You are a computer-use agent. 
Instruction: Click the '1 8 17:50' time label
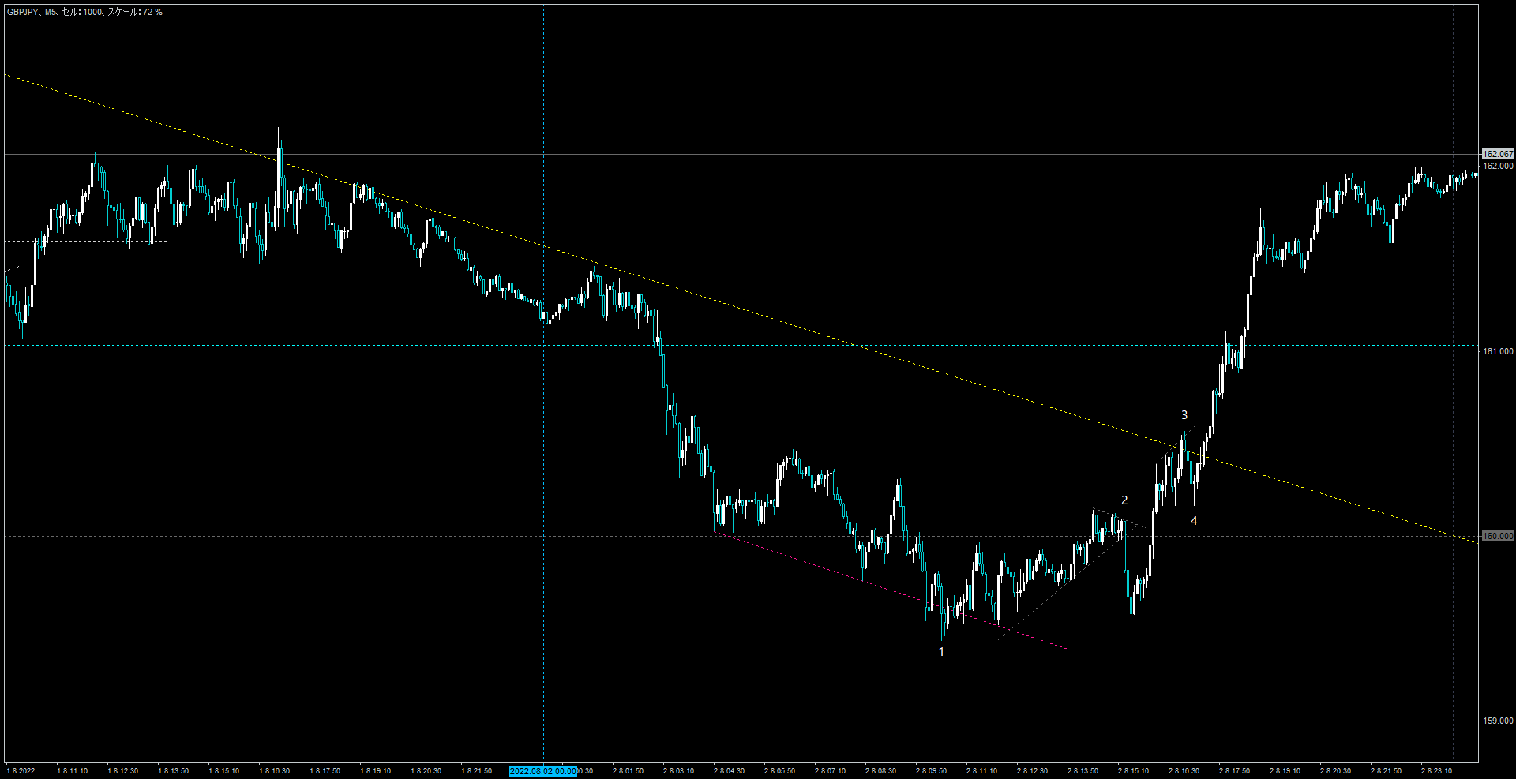[325, 771]
